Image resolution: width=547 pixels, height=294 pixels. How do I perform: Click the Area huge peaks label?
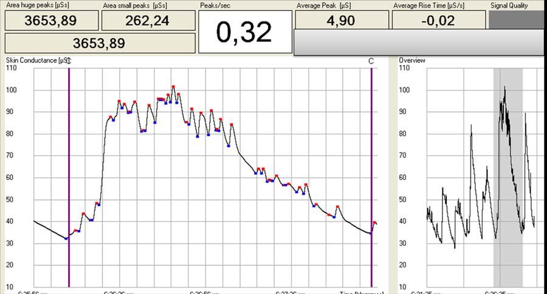click(x=38, y=5)
